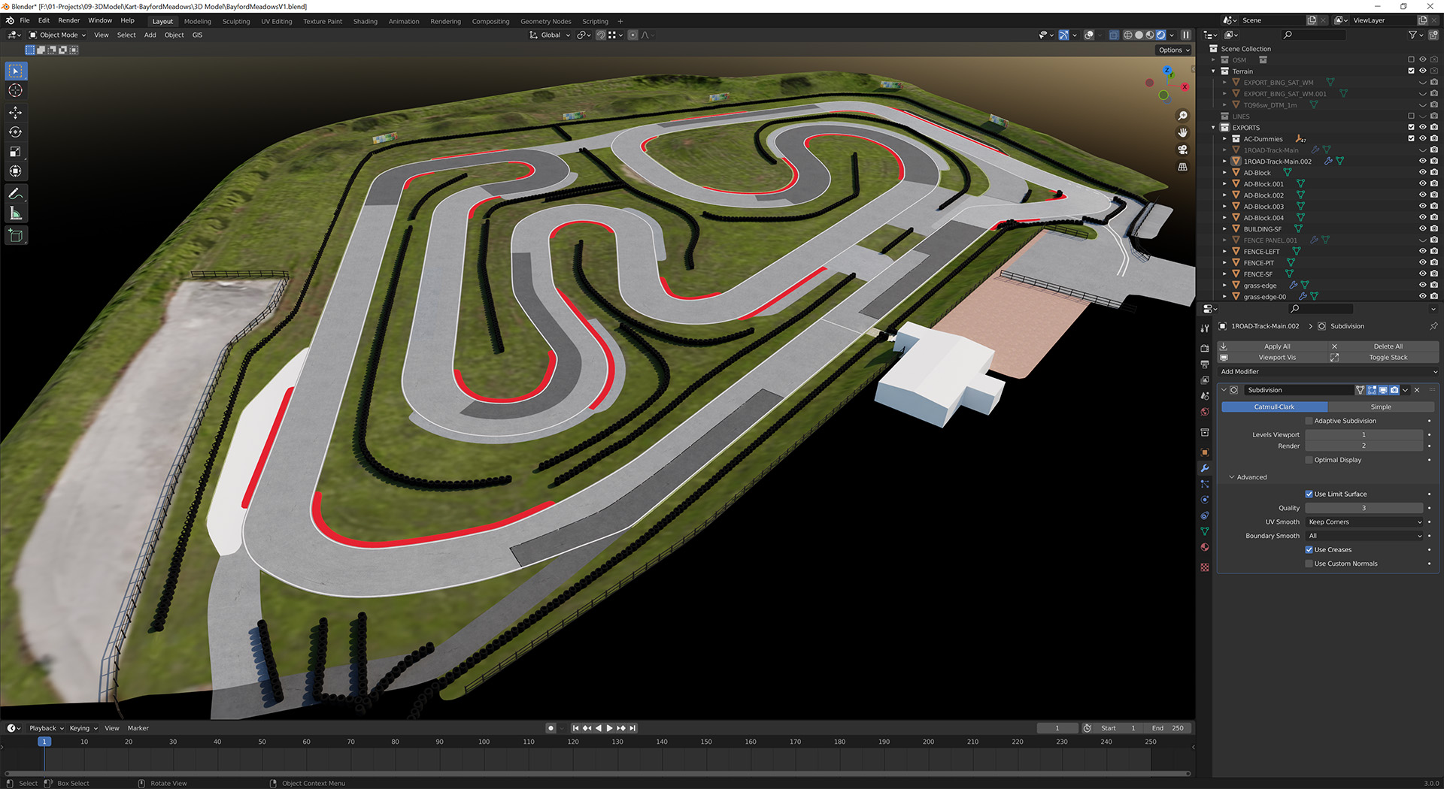This screenshot has width=1444, height=789.
Task: Open the Render menu
Action: point(69,21)
